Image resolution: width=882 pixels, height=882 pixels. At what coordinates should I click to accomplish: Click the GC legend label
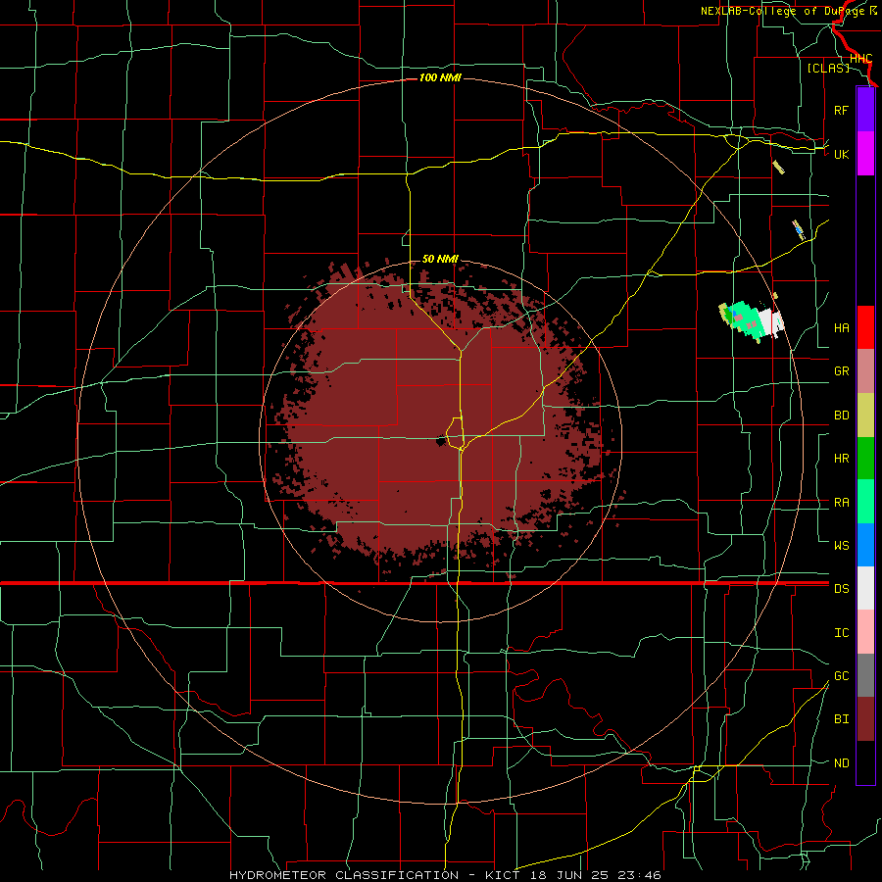(841, 675)
